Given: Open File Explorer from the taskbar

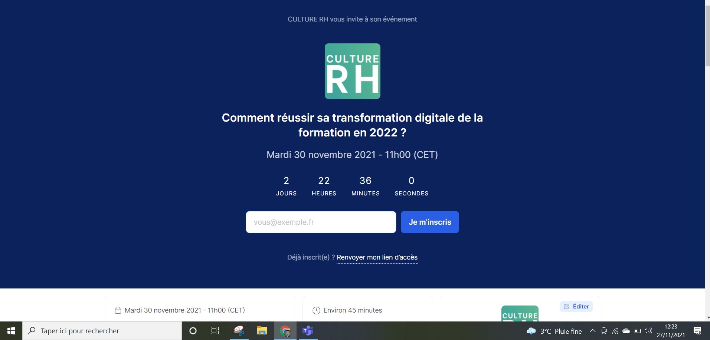Looking at the screenshot, I should click(x=262, y=331).
